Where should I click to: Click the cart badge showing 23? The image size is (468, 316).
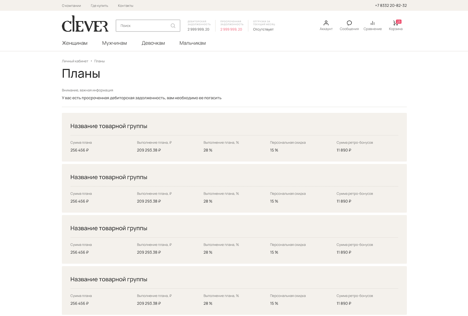pyautogui.click(x=399, y=21)
